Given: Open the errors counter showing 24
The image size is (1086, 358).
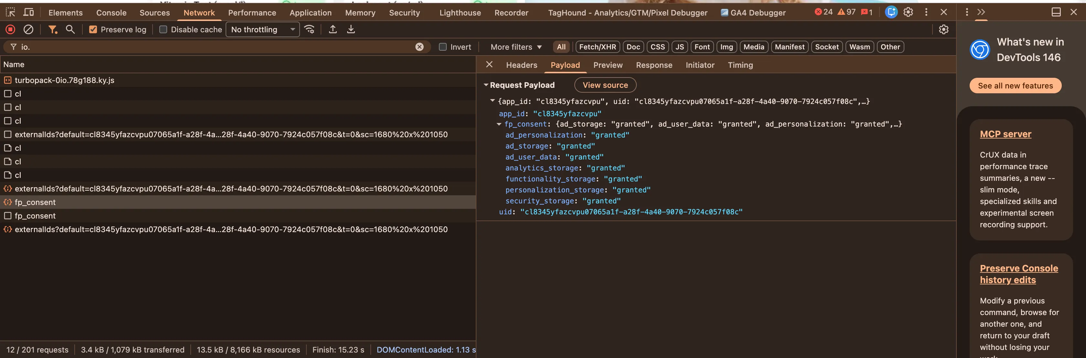Looking at the screenshot, I should [x=824, y=12].
